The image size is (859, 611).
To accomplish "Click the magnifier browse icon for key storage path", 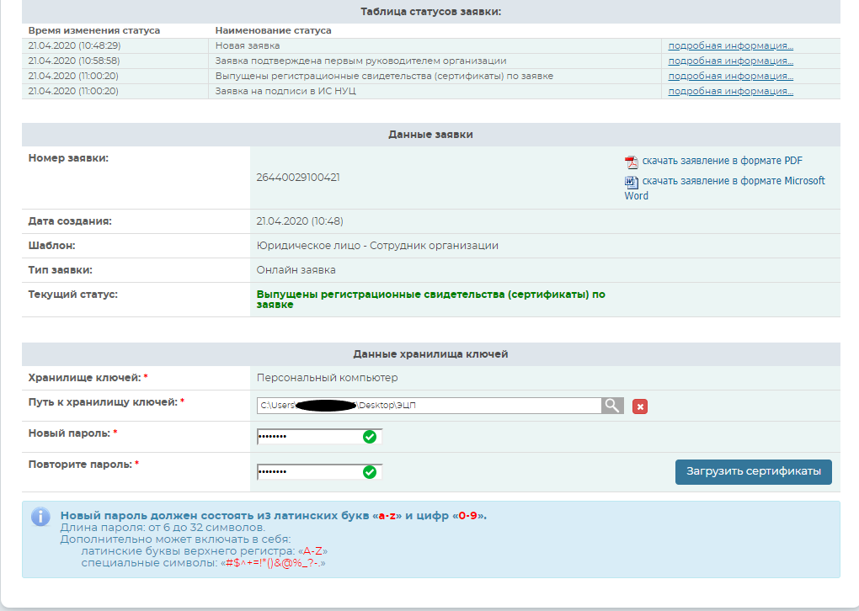I will coord(612,406).
